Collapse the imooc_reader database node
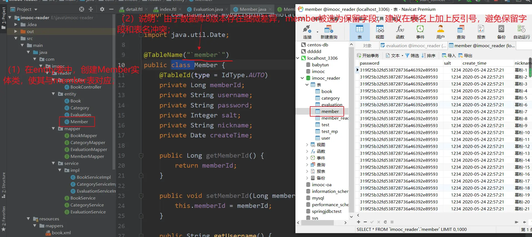 (x=302, y=78)
